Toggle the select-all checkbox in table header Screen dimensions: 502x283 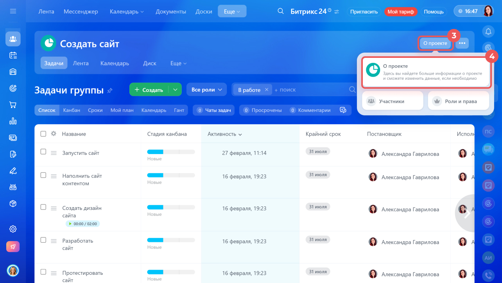pos(43,134)
